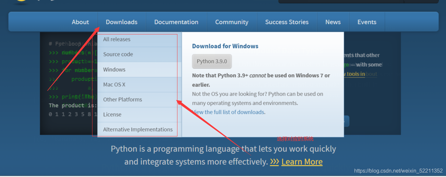Open the Documentation menu
Screen dimensions: 446x177
176,22
